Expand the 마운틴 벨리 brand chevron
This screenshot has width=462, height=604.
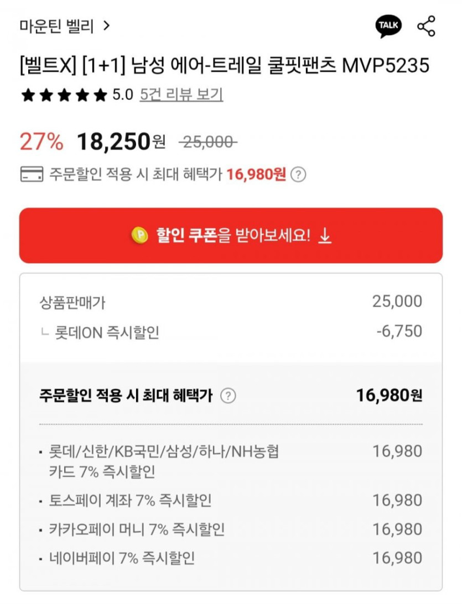[107, 26]
